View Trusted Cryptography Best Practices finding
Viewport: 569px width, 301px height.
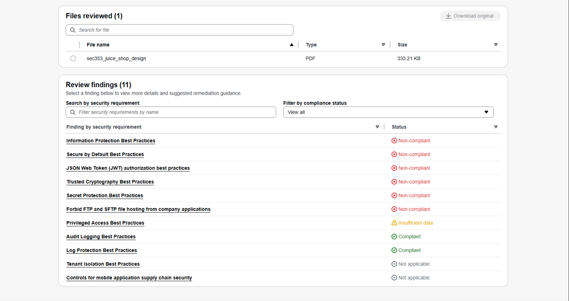(x=110, y=182)
